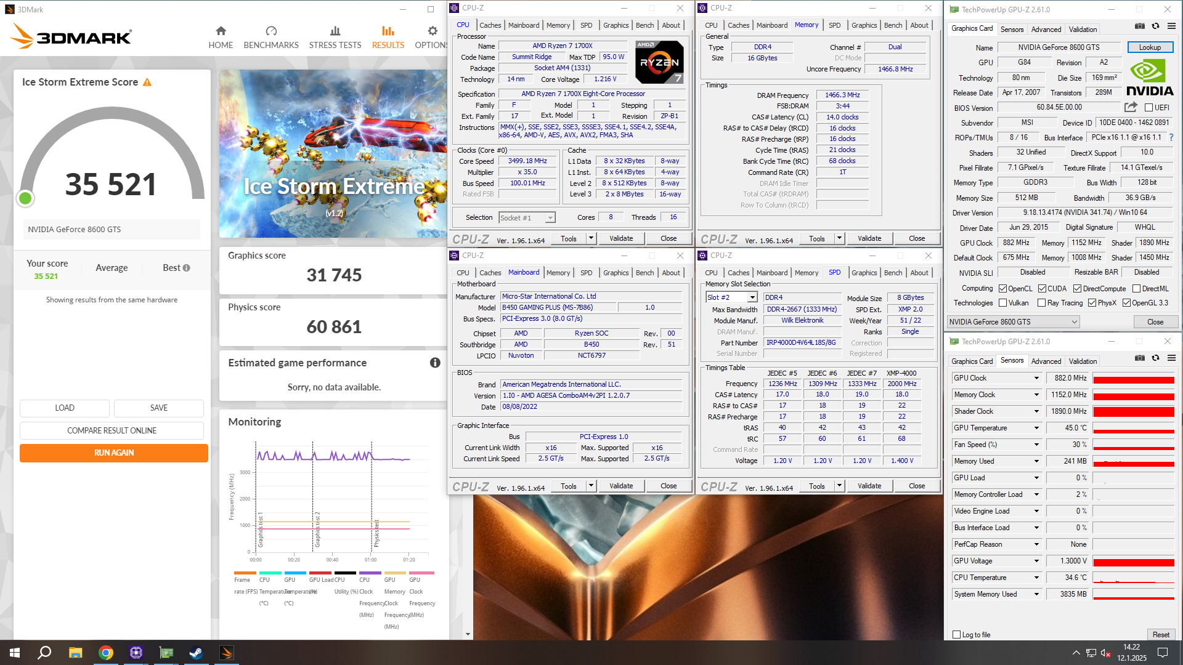Viewport: 1183px width, 665px height.
Task: Open File Explorer from taskbar
Action: 75,653
